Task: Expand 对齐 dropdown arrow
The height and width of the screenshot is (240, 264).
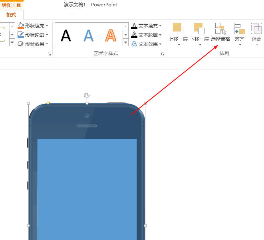Action: tap(240, 45)
